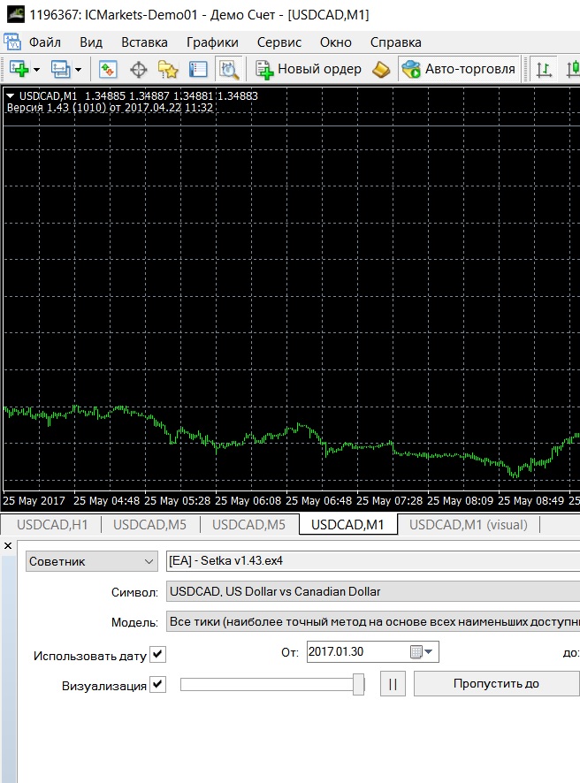580x783 pixels.
Task: Switch to bar chart icon
Action: tap(544, 70)
